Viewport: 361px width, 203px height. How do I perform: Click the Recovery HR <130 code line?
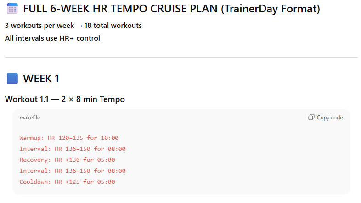[67, 160]
